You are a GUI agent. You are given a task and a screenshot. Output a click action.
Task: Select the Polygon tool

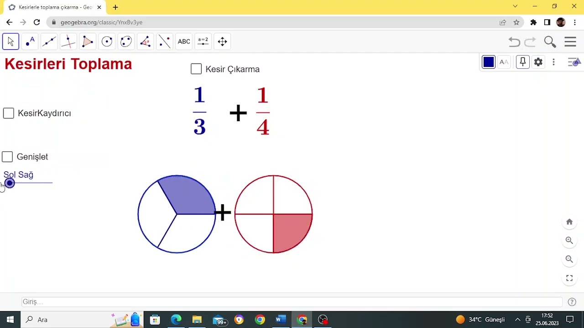[88, 41]
